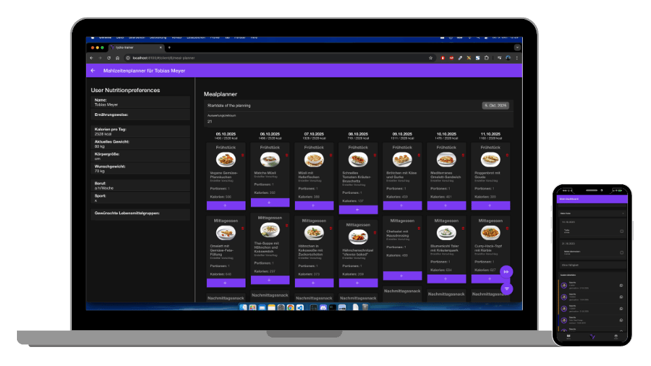651x366 pixels.
Task: Open the Matcha Müsli meal image
Action: point(270,160)
